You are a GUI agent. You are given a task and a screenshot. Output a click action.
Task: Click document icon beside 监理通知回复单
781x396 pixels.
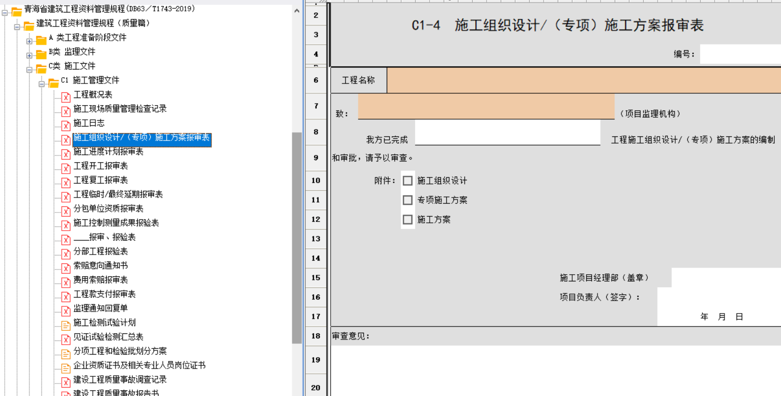66,310
